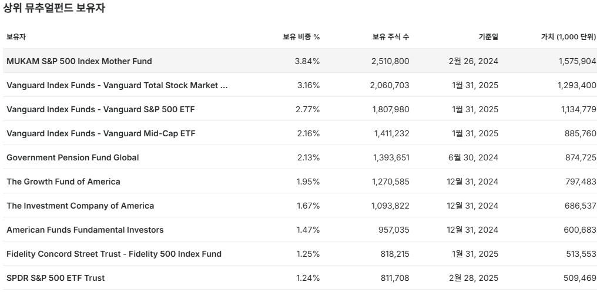Click share count 2,510,800

pos(390,61)
